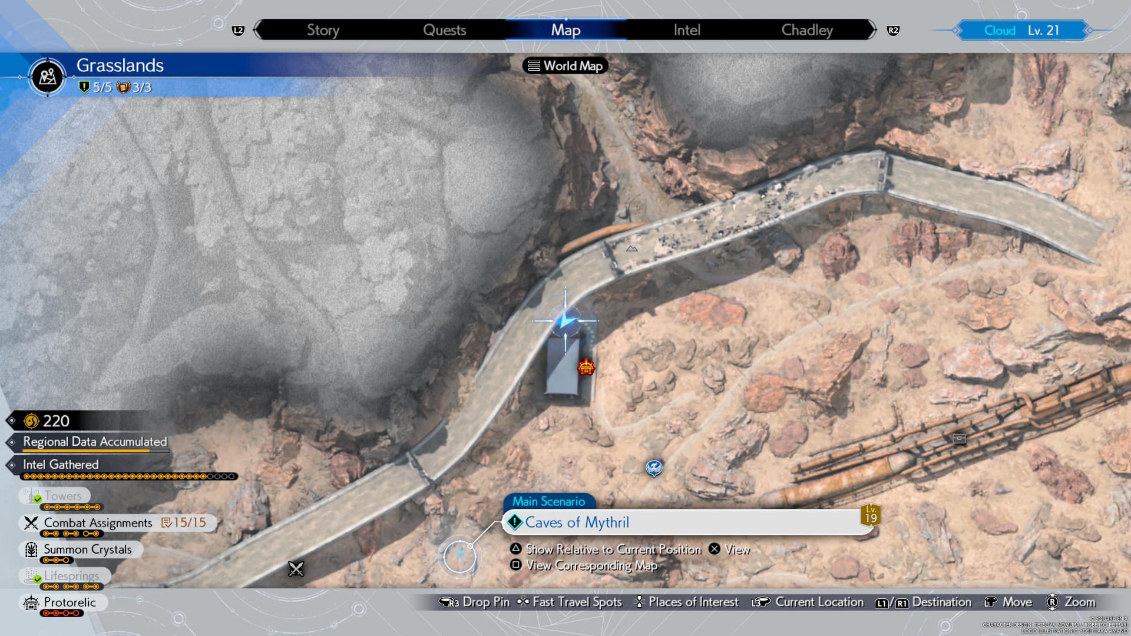This screenshot has height=636, width=1131.
Task: Click the crossed swords combat marker
Action: click(296, 569)
